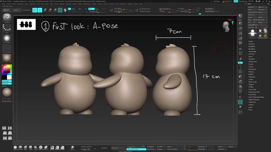The width and height of the screenshot is (271, 152).
Task: Click the Move transform icon in top shelf
Action: point(45,10)
